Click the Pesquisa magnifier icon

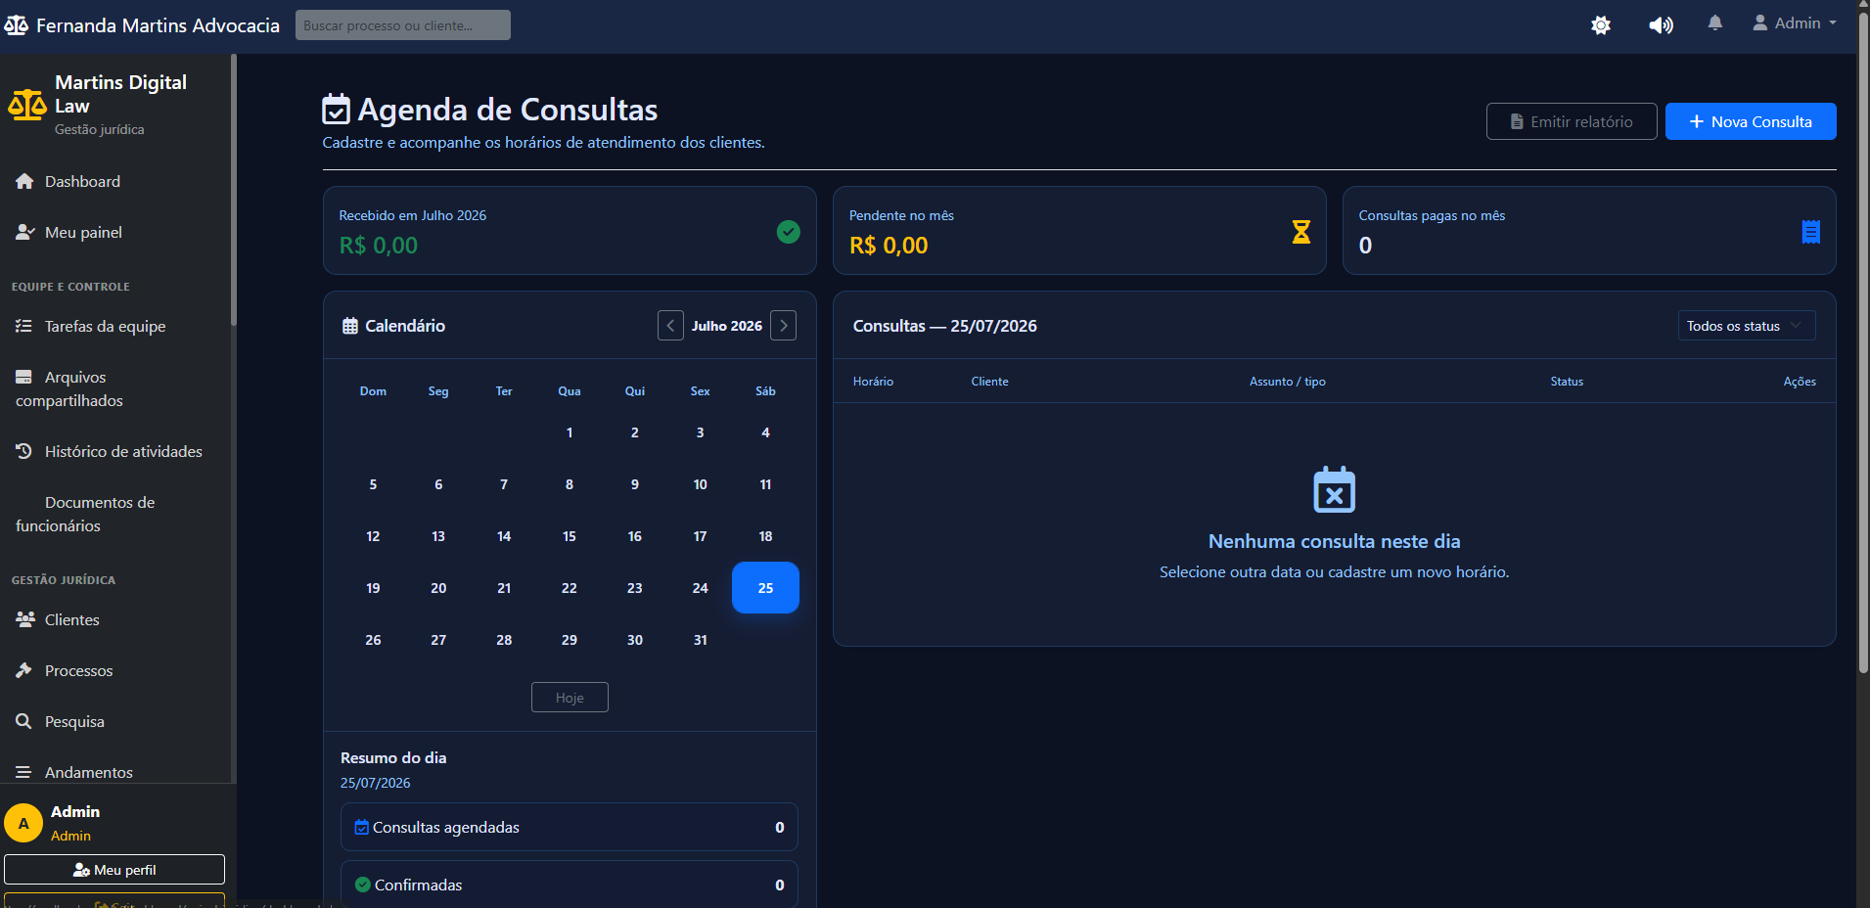click(23, 721)
